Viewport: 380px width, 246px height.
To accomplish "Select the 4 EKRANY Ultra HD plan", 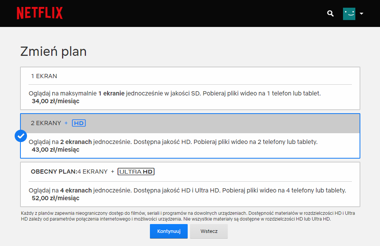I will point(190,184).
